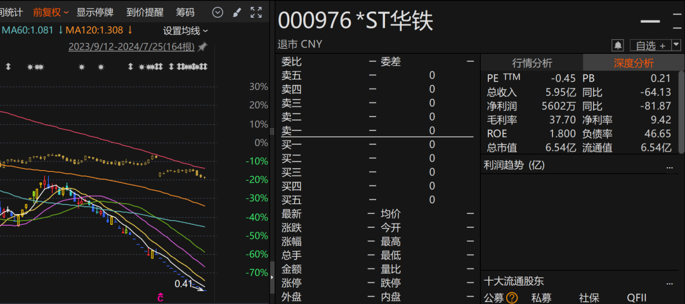
Task: Click the 负债率 46.65 value
Action: pos(658,134)
